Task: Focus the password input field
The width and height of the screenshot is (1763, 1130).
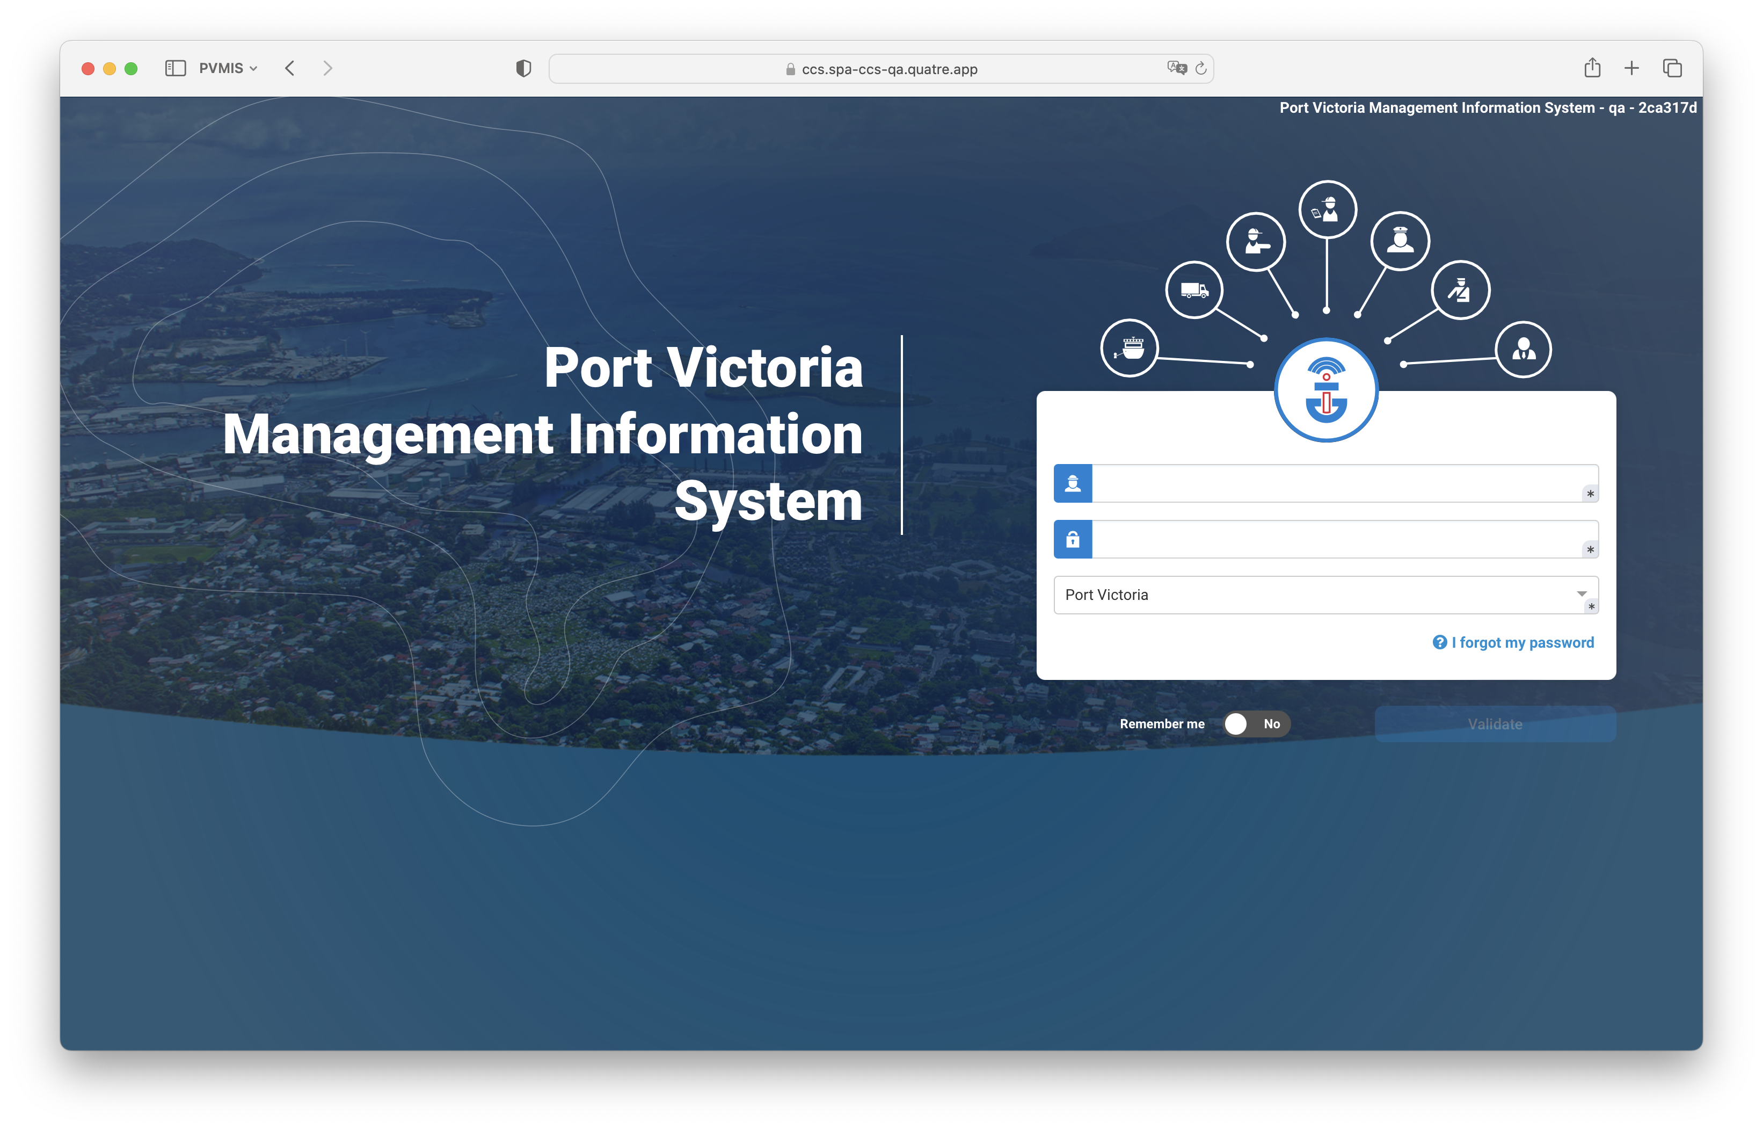Action: tap(1338, 539)
